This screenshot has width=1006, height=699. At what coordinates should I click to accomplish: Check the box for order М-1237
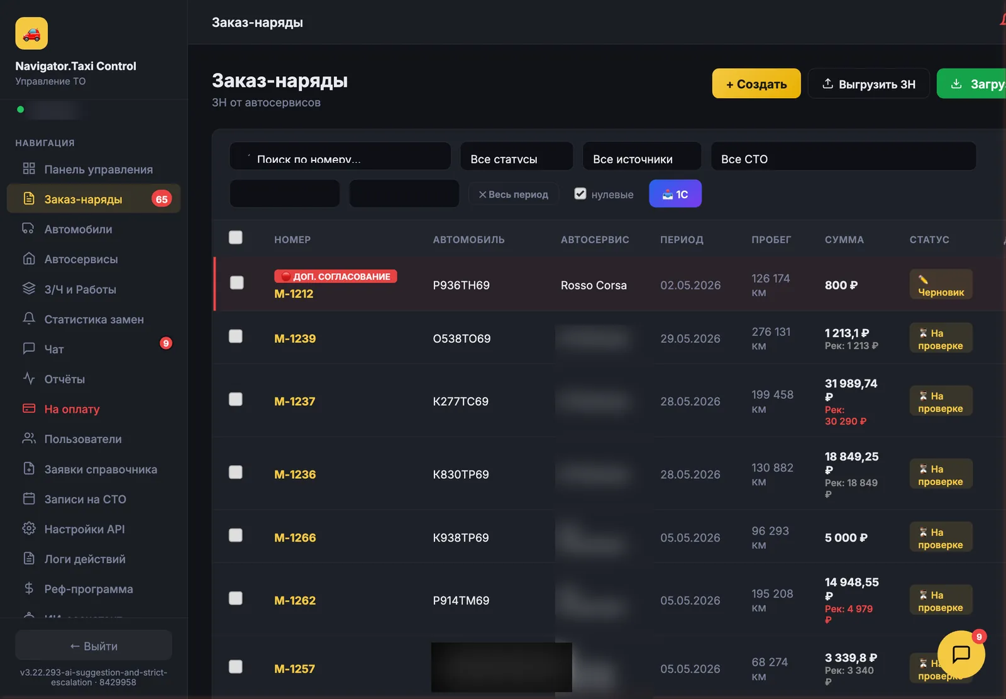pos(236,400)
